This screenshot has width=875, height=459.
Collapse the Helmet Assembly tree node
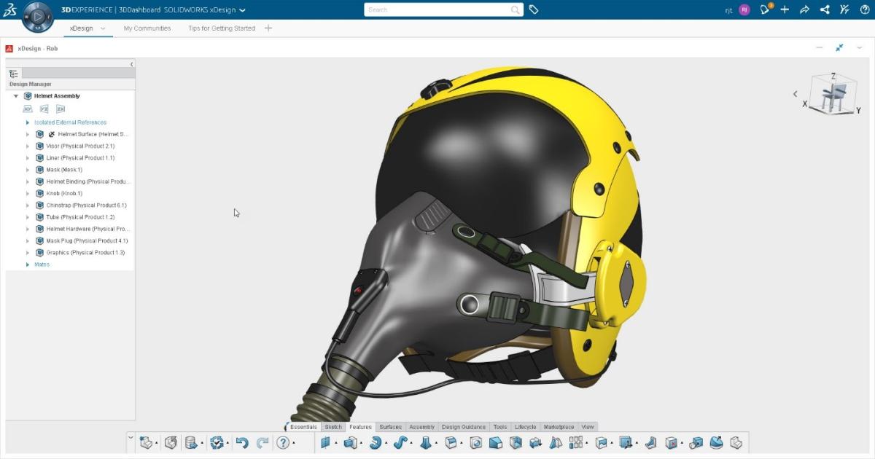[x=15, y=95]
